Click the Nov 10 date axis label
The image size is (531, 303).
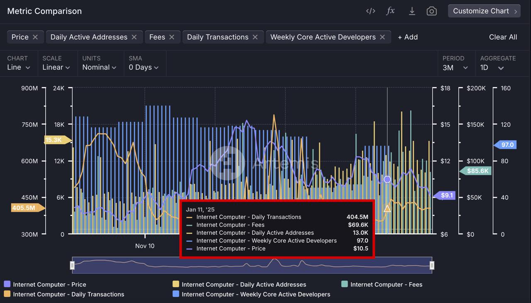tap(145, 246)
